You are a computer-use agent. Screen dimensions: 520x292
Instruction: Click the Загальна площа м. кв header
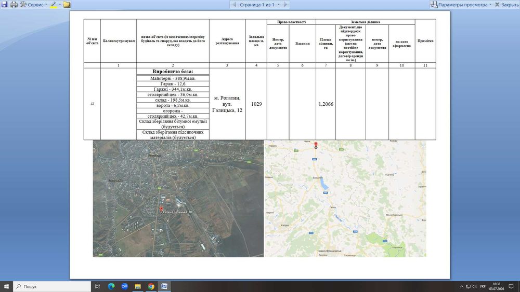(x=256, y=41)
